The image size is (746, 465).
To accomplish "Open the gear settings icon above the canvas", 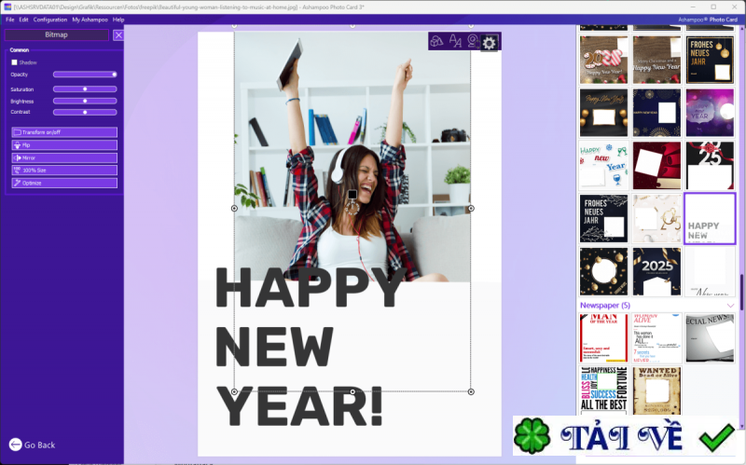I will [489, 43].
